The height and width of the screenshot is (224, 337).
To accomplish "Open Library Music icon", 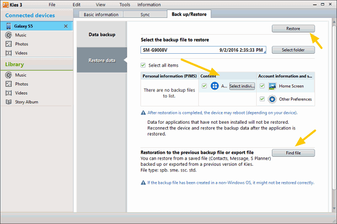I will click(x=8, y=75).
